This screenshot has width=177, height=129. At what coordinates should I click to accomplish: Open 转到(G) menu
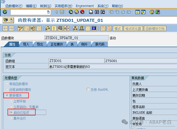click(45, 6)
